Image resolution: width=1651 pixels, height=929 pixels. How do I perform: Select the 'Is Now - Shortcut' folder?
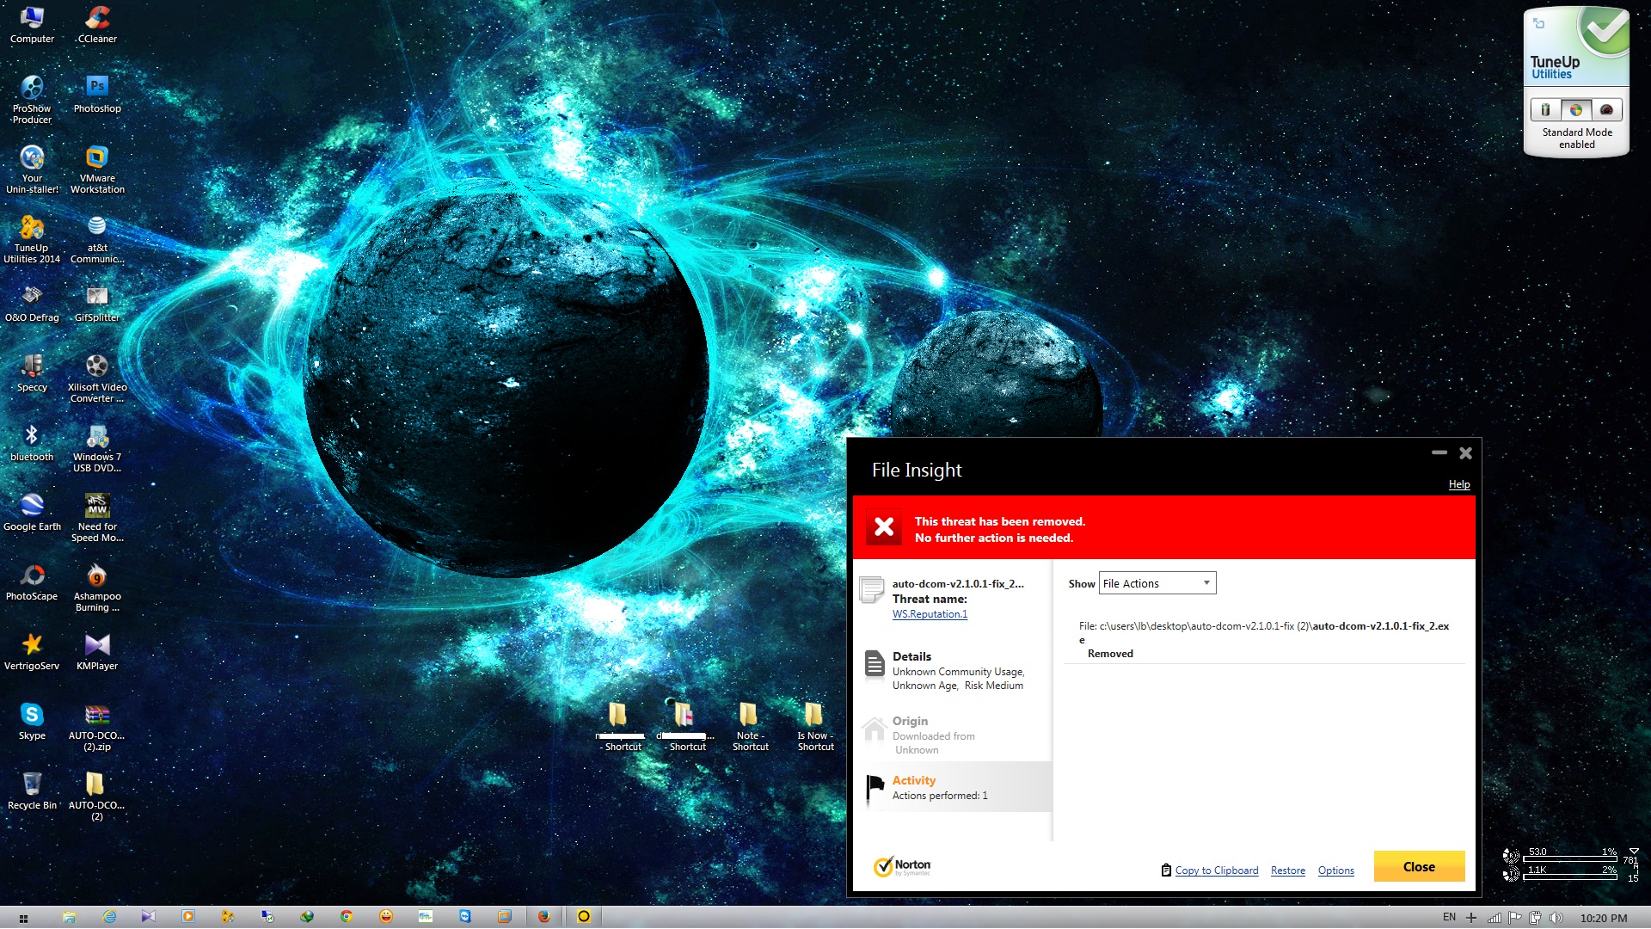814,727
